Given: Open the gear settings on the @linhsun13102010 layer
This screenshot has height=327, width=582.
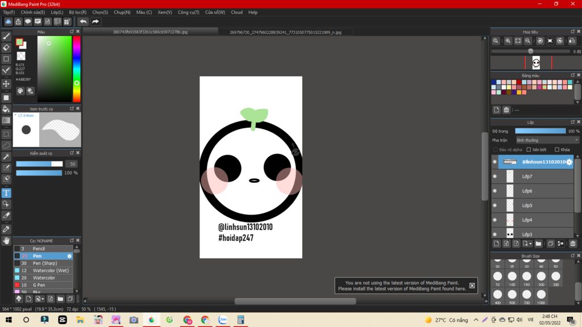Looking at the screenshot, I should 569,162.
